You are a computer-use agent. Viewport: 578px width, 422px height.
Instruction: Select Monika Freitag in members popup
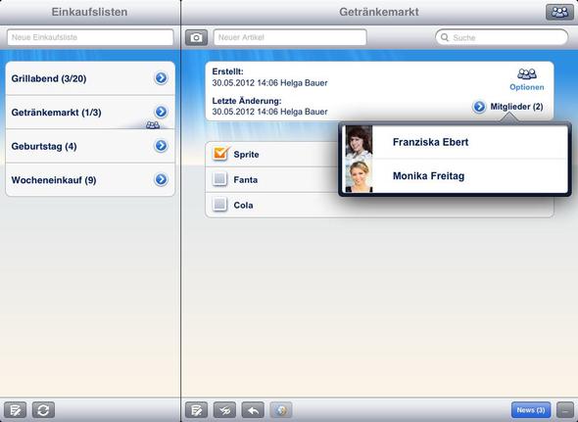455,176
